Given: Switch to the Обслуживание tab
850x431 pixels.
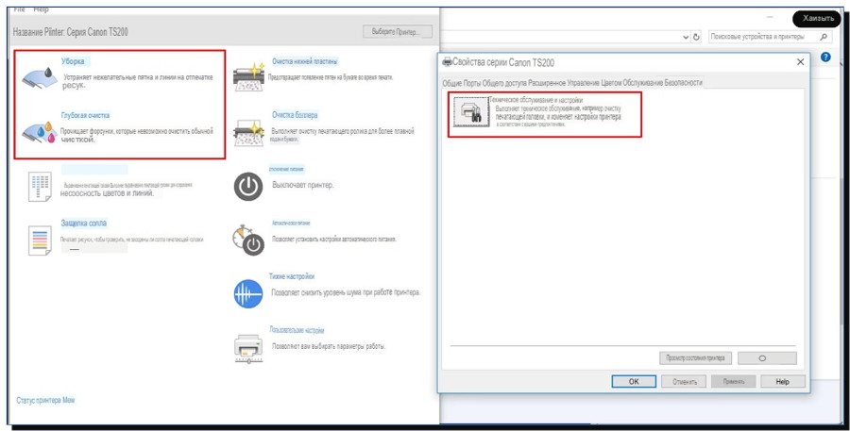Looking at the screenshot, I should click(644, 83).
